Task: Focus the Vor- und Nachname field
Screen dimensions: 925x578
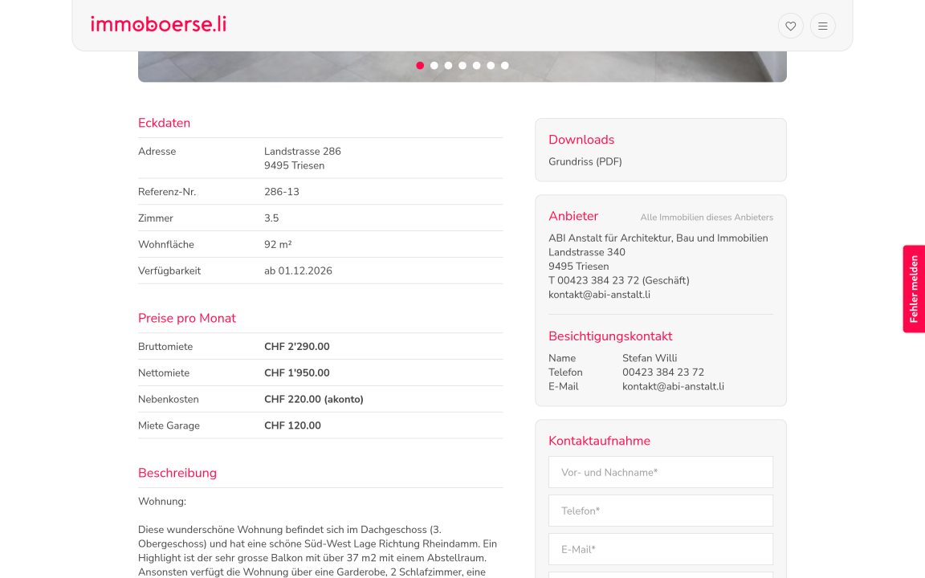Action: (661, 472)
